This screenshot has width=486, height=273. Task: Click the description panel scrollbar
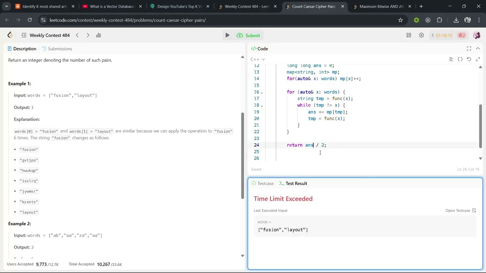243,155
